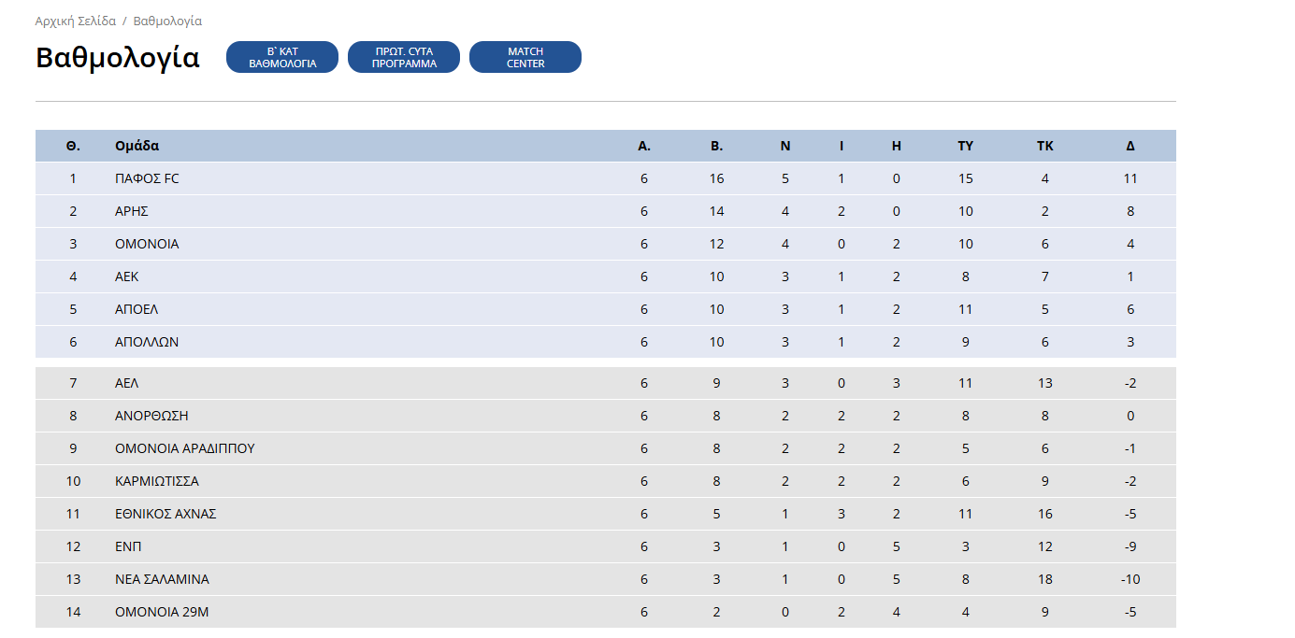Viewport: 1295px width, 638px height.
Task: Select ΕΘΝΙΚΟΣ ΑΧΝΑΣ in the table
Action: click(x=165, y=514)
